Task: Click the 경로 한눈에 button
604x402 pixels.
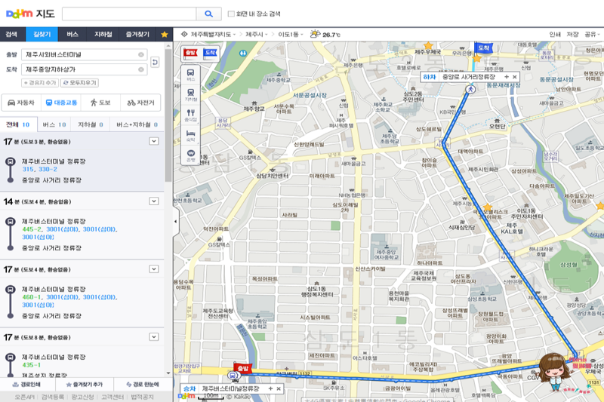Action: click(x=143, y=385)
